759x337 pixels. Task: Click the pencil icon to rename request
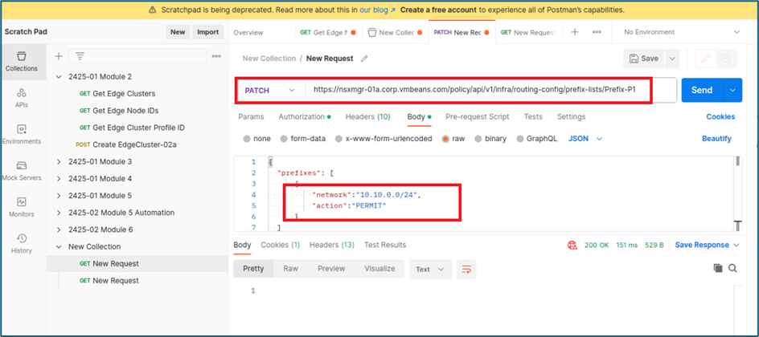(364, 59)
